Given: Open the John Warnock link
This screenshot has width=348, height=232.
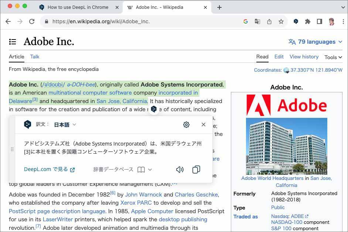Looking at the screenshot, I should coord(143,195).
